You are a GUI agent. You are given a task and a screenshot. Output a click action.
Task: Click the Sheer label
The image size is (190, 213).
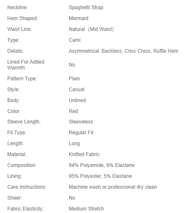click(x=15, y=198)
